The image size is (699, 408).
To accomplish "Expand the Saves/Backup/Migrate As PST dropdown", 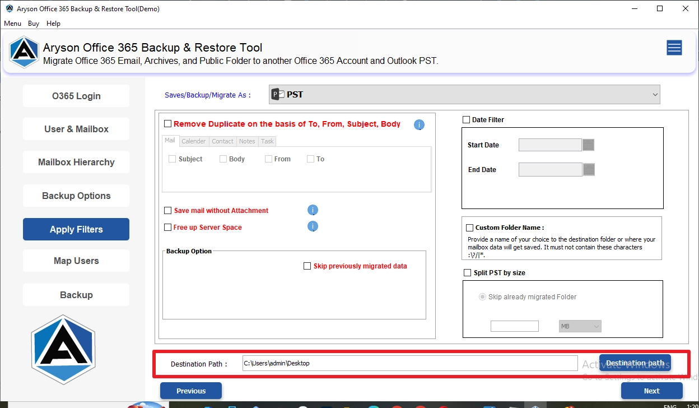I will pos(464,95).
